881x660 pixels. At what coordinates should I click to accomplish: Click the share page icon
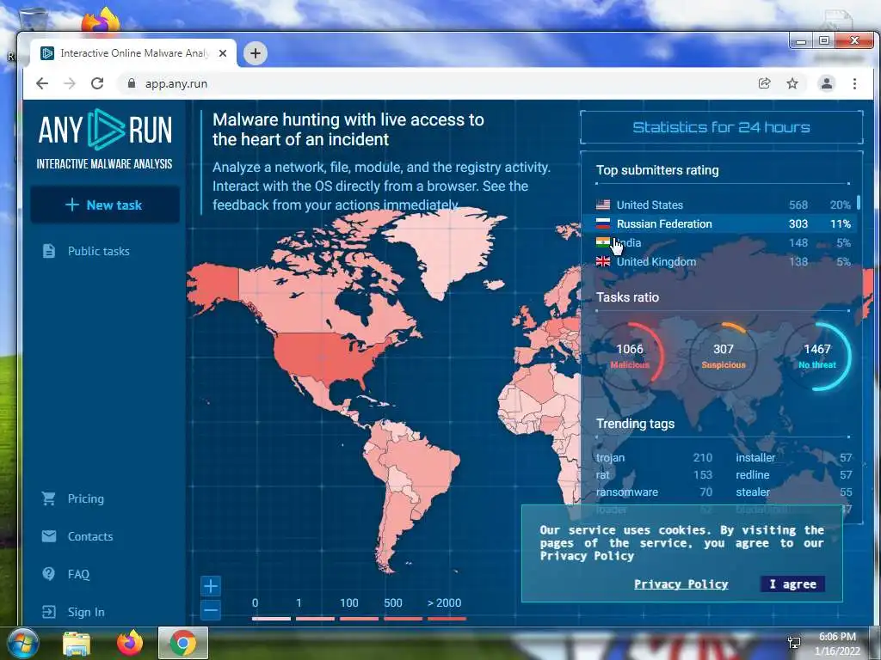[764, 83]
